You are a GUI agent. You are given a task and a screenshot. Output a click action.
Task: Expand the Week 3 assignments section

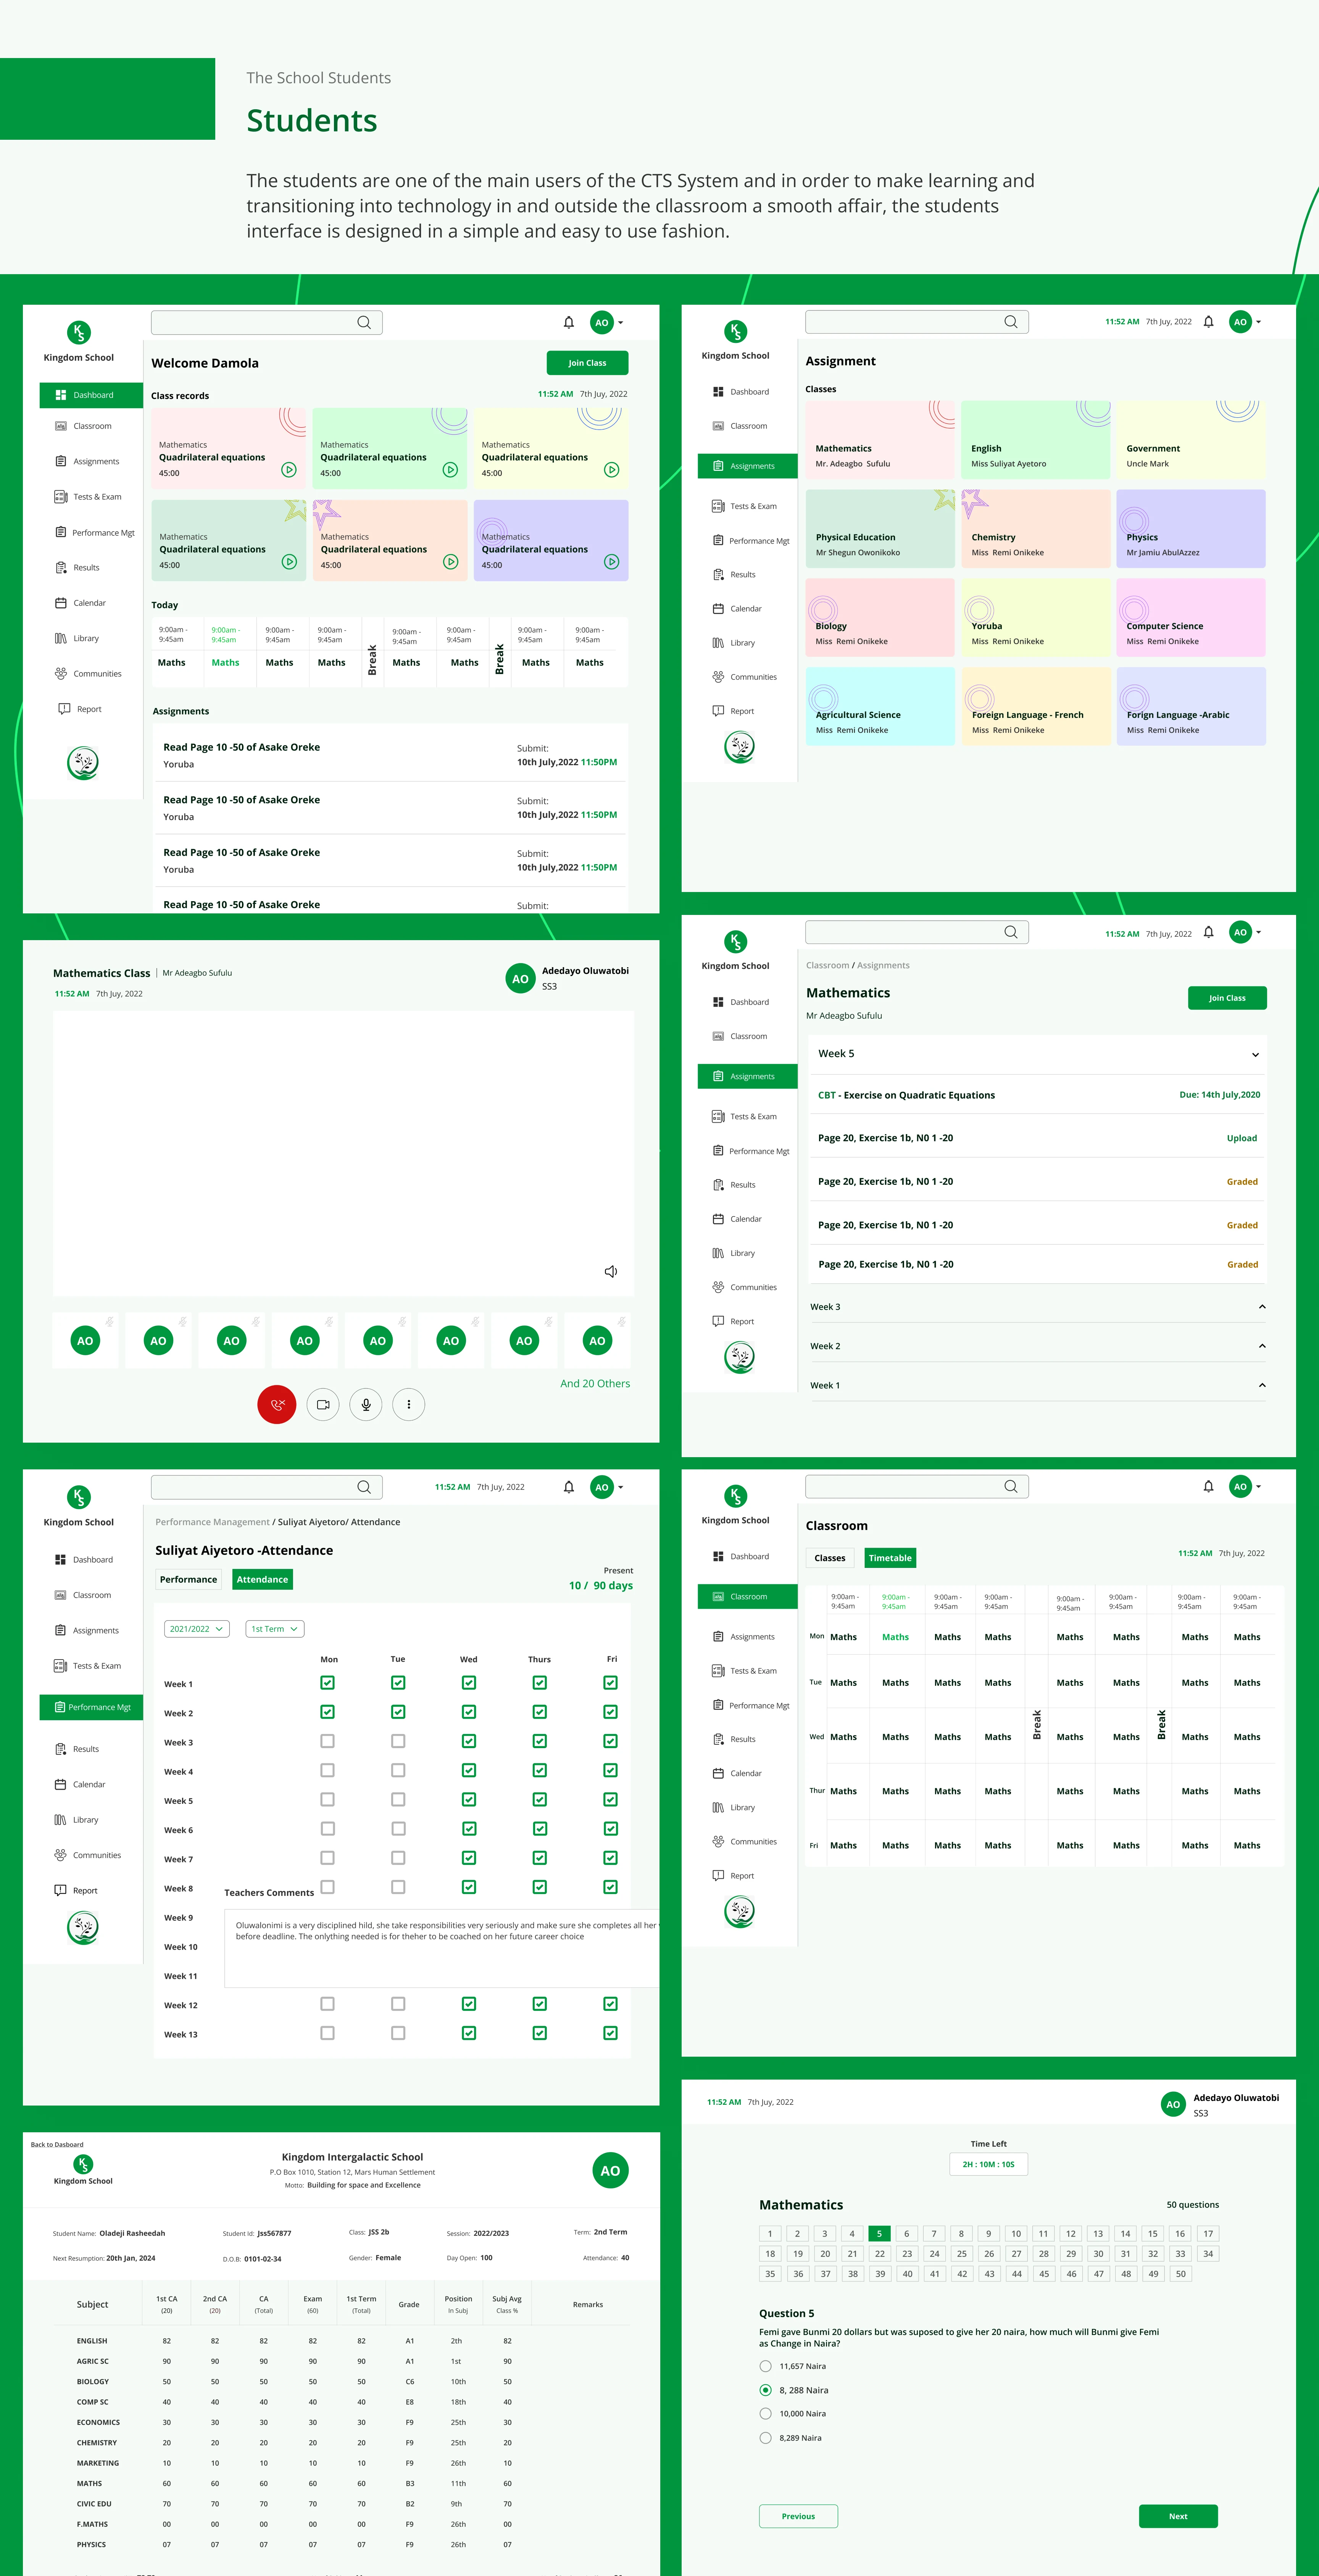click(x=1262, y=1307)
